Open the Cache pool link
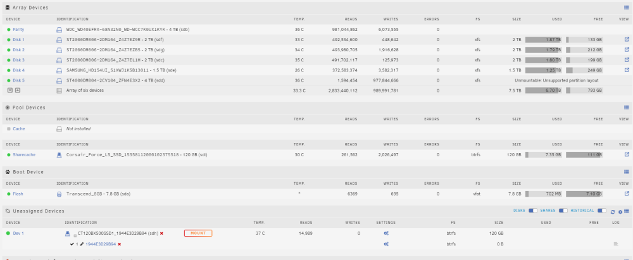633x260 pixels. pyautogui.click(x=18, y=129)
